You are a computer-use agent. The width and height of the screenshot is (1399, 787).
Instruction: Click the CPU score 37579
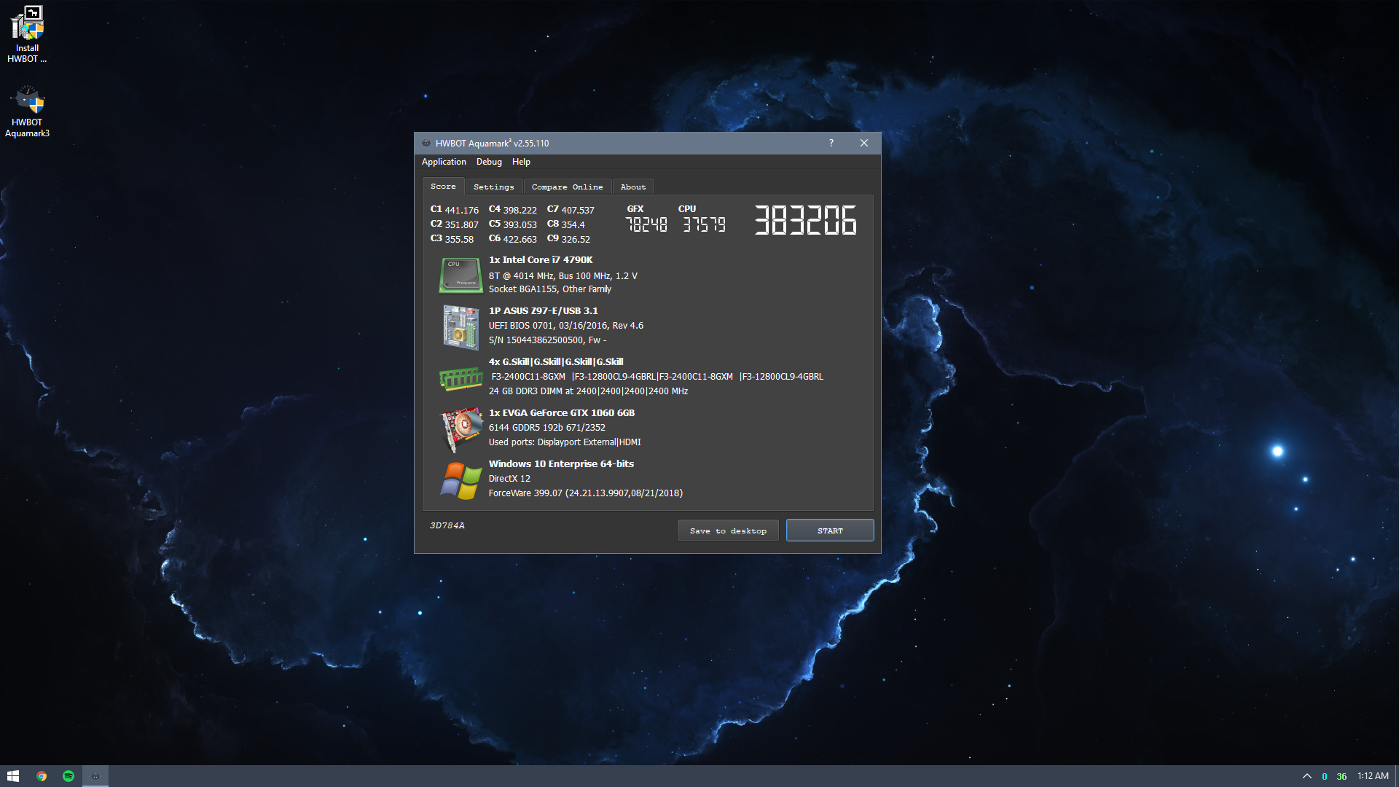[x=704, y=225]
